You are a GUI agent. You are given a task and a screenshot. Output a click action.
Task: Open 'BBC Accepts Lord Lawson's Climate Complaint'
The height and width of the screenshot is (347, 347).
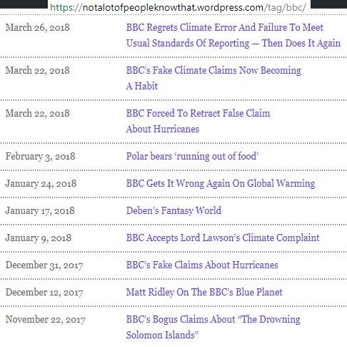click(223, 238)
